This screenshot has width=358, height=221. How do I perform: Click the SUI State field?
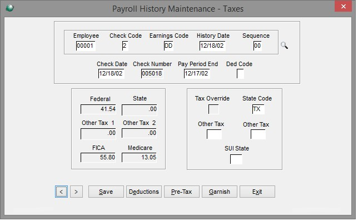[x=236, y=159]
